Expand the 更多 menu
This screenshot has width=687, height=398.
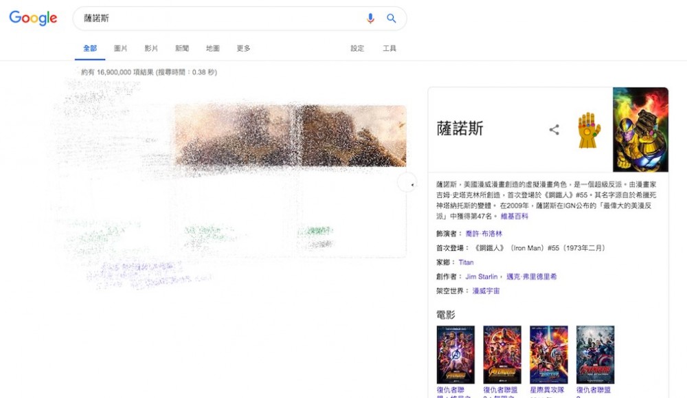pyautogui.click(x=244, y=49)
